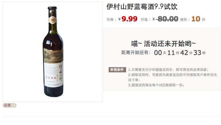Click the countdown minutes value 42

click(x=184, y=53)
